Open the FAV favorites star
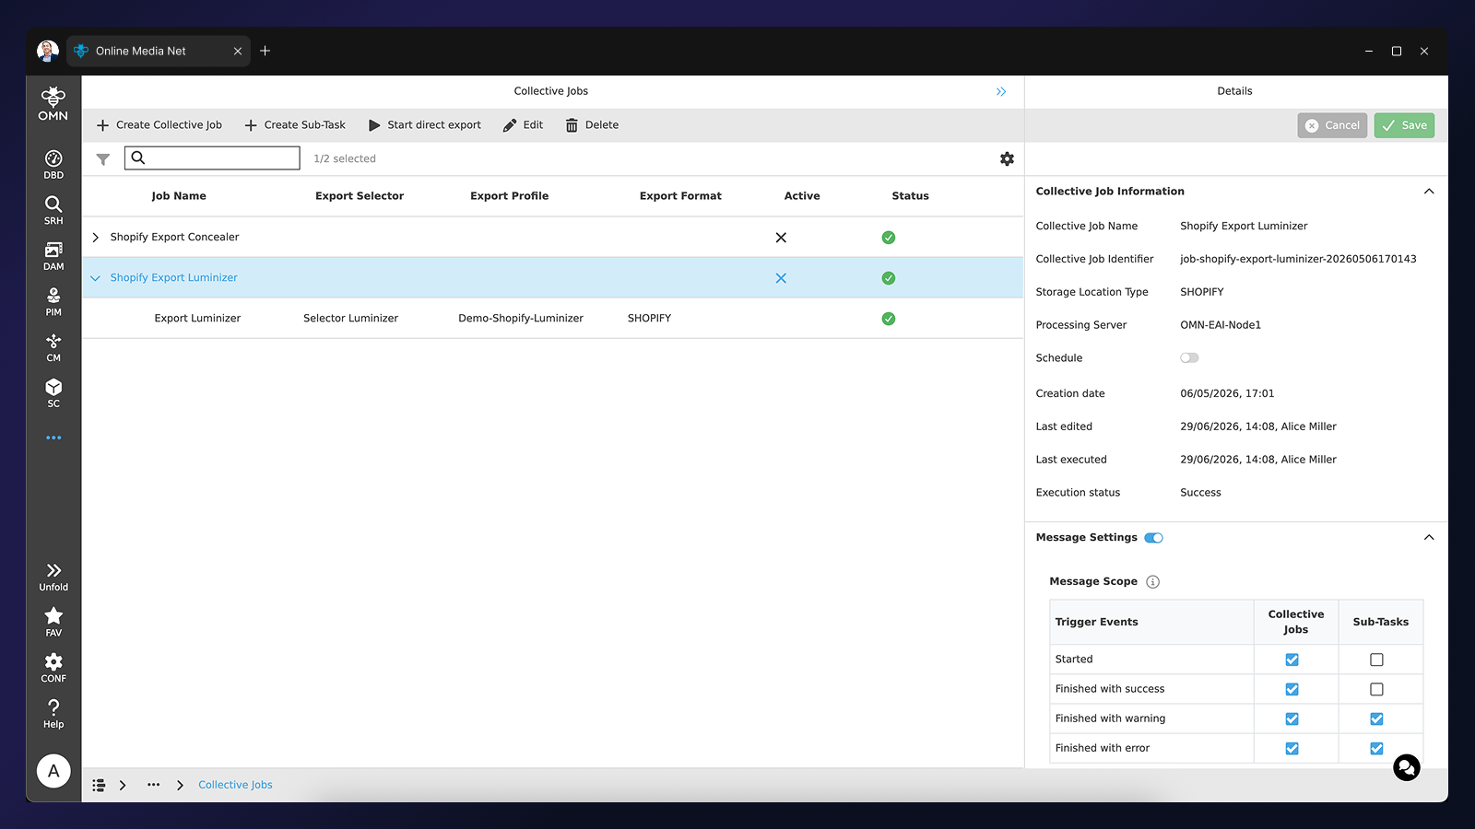The width and height of the screenshot is (1475, 829). [53, 622]
